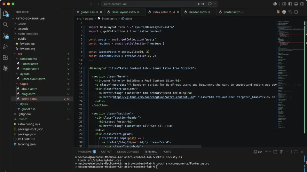The height and width of the screenshot is (172, 307).
Task: Click the Copilot status icon in title bar
Action: point(275,4)
